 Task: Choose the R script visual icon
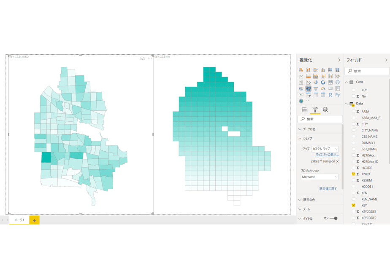pyautogui.click(x=330, y=95)
